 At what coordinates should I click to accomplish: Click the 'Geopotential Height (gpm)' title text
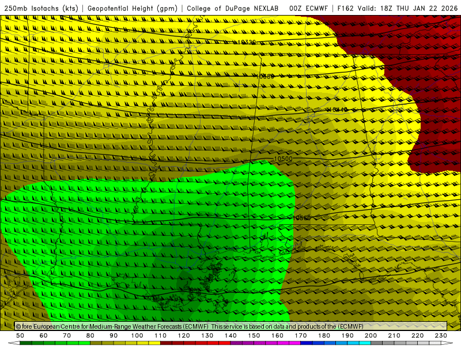pos(133,9)
